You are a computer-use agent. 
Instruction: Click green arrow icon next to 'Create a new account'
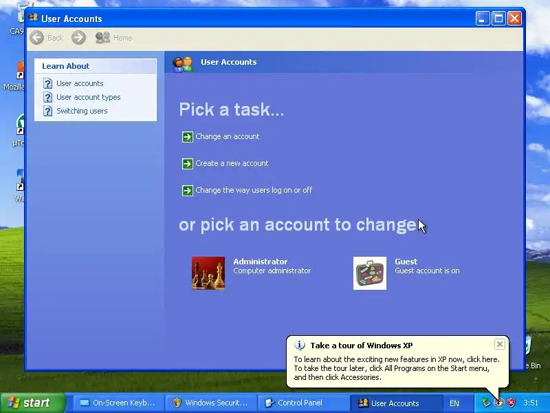[187, 164]
